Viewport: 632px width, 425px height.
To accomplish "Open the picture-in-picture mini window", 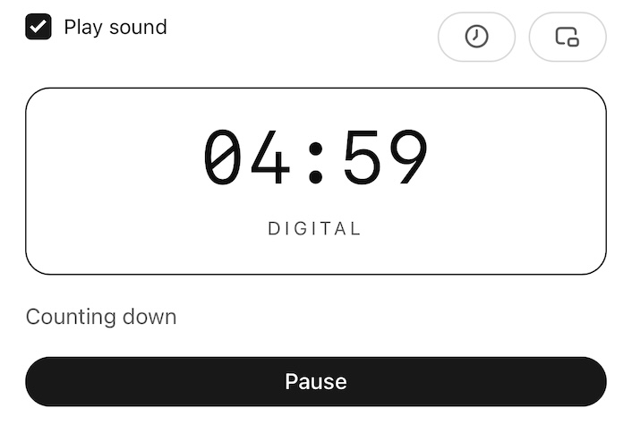I will [x=568, y=37].
